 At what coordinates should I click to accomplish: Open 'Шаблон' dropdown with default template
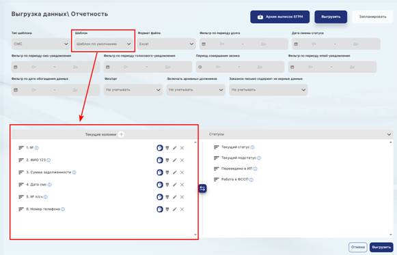point(104,44)
